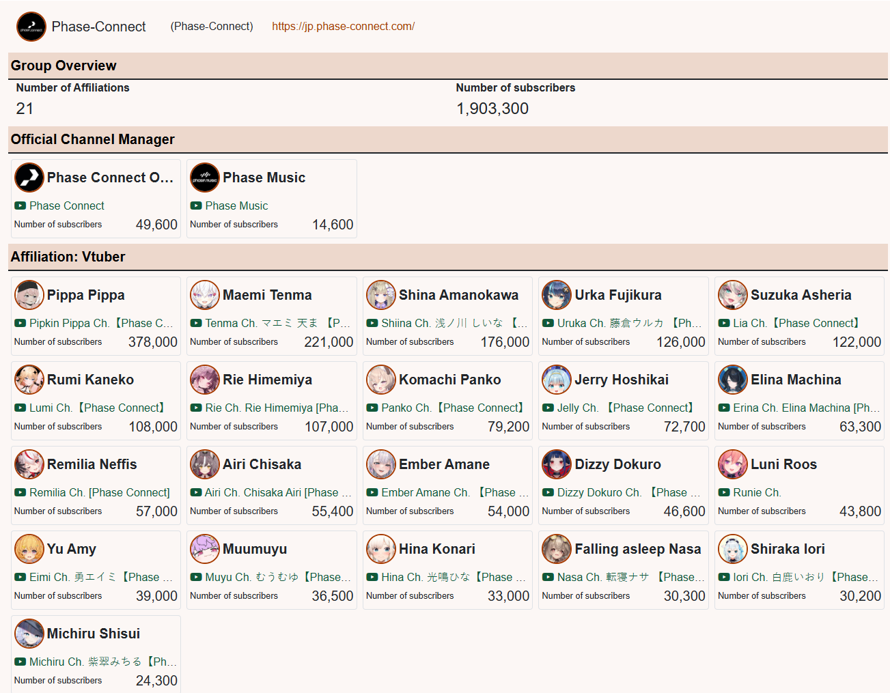
Task: Click Hina Konari's avatar icon
Action: (381, 549)
